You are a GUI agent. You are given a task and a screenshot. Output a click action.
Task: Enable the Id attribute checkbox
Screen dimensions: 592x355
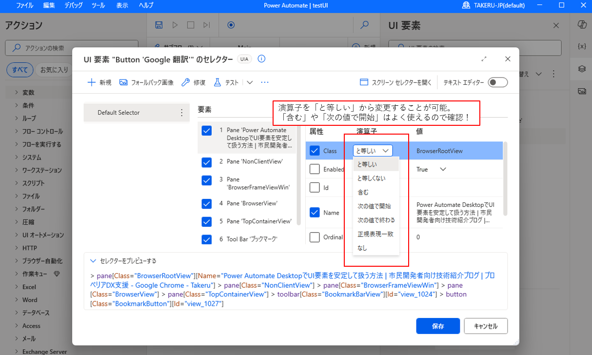[x=315, y=187]
